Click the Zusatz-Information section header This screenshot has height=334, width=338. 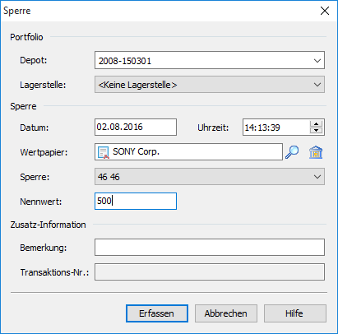click(x=48, y=225)
